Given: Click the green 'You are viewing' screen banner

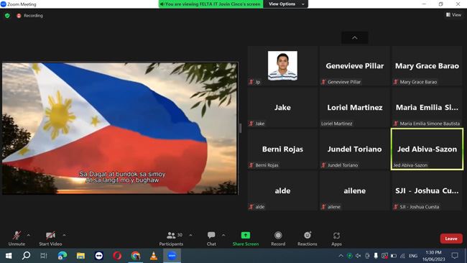Looking at the screenshot, I should tap(211, 4).
